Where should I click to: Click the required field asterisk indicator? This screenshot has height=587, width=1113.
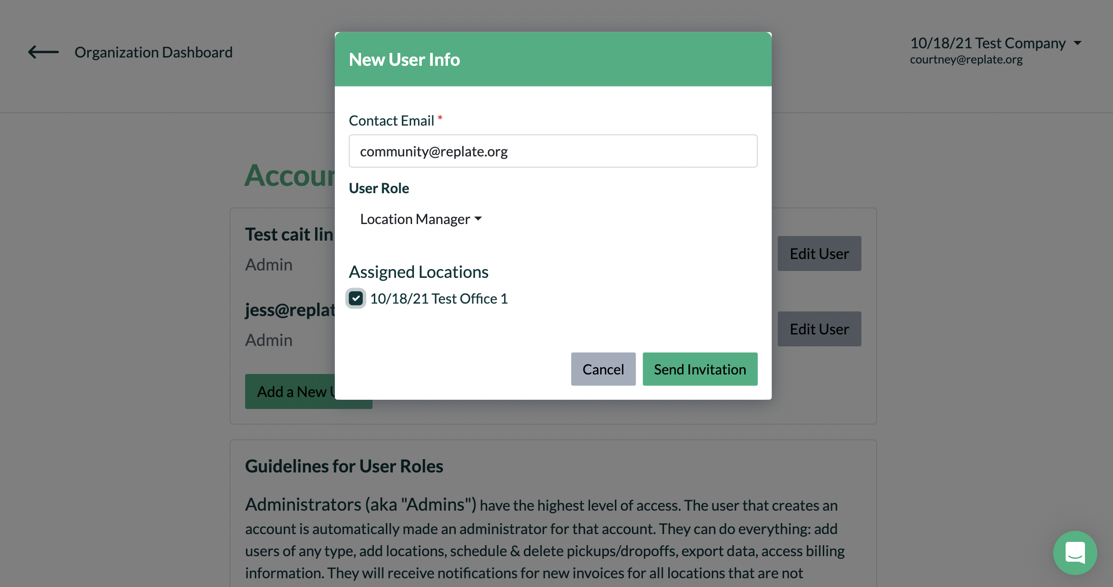coord(440,119)
